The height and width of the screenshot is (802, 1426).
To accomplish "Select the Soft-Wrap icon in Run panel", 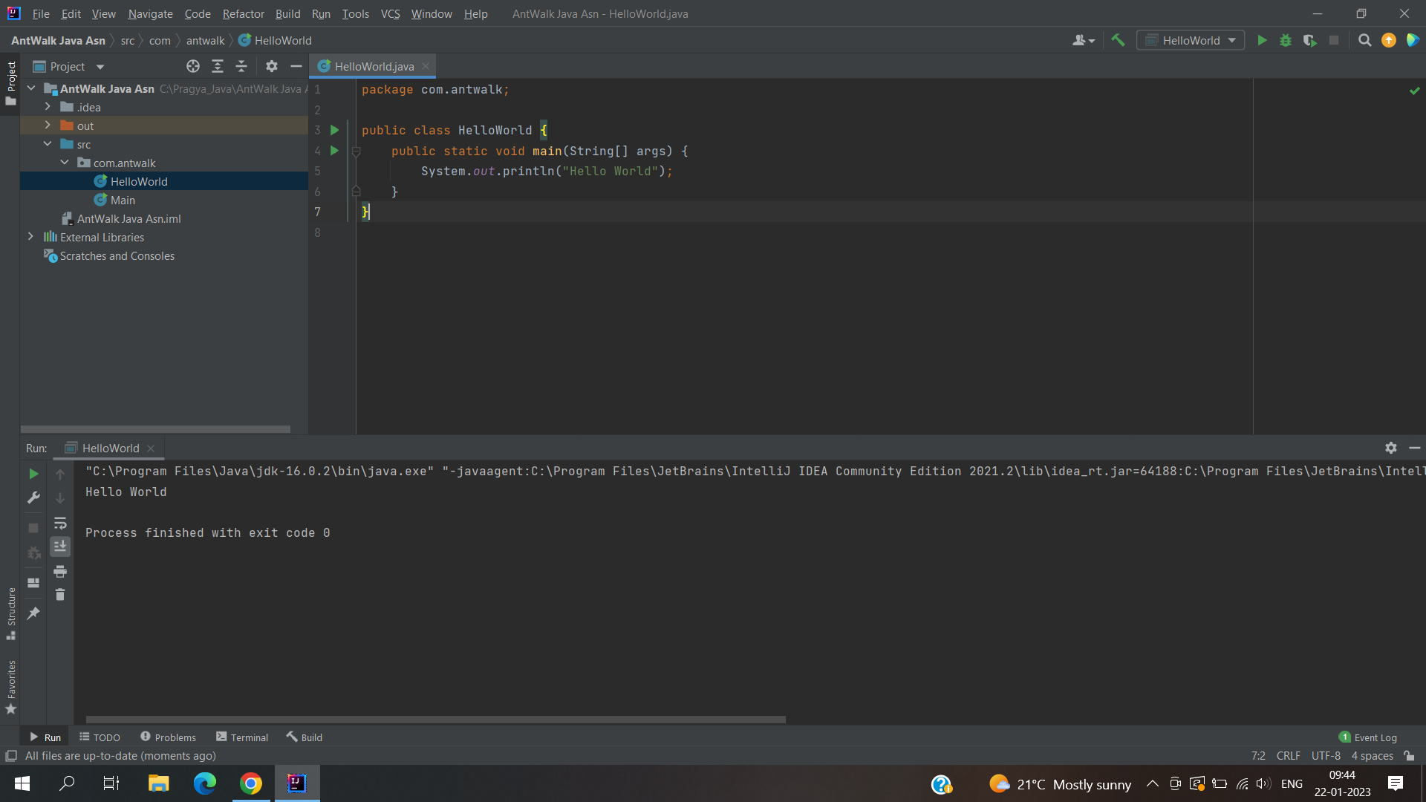I will tap(60, 524).
